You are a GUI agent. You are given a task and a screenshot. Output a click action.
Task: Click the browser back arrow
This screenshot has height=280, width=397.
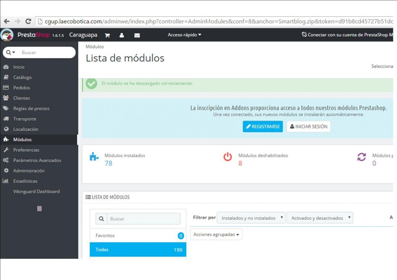(6, 21)
